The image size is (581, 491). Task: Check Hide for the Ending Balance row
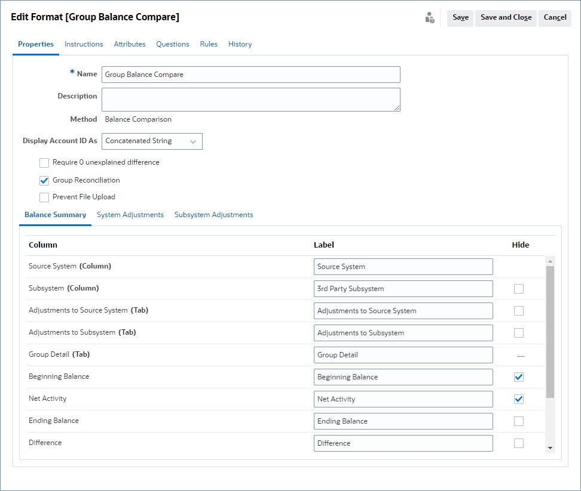519,421
